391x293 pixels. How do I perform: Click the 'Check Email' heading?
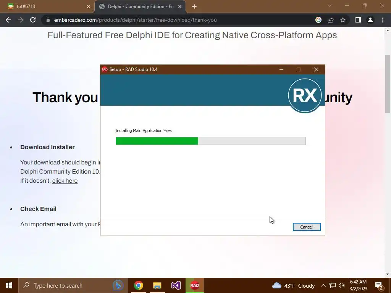point(38,209)
